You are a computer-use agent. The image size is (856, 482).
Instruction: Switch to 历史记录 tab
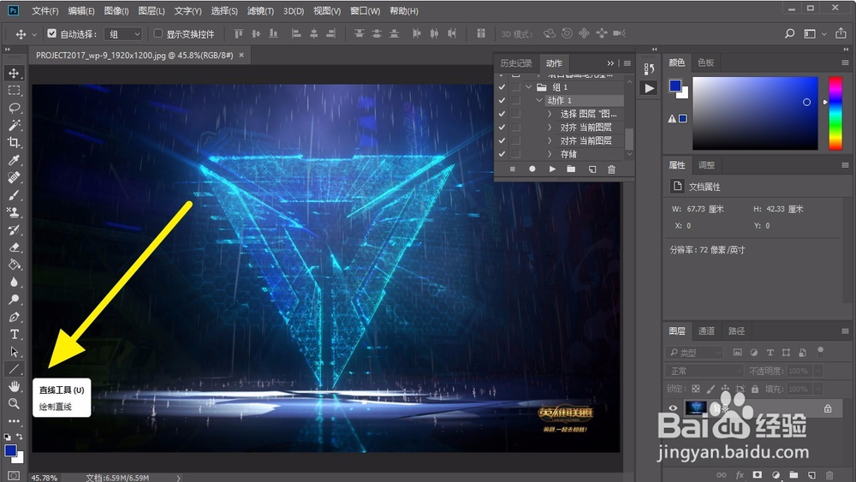click(x=516, y=63)
